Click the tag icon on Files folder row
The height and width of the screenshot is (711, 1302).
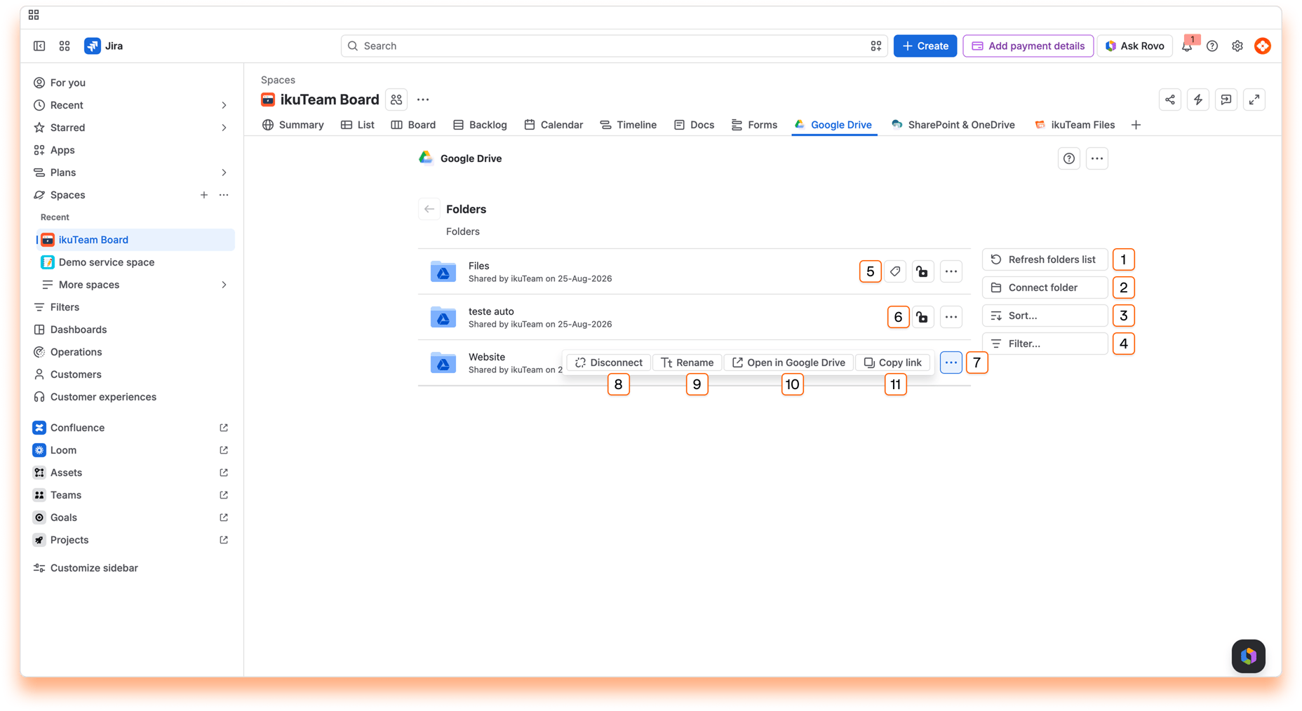pyautogui.click(x=895, y=271)
